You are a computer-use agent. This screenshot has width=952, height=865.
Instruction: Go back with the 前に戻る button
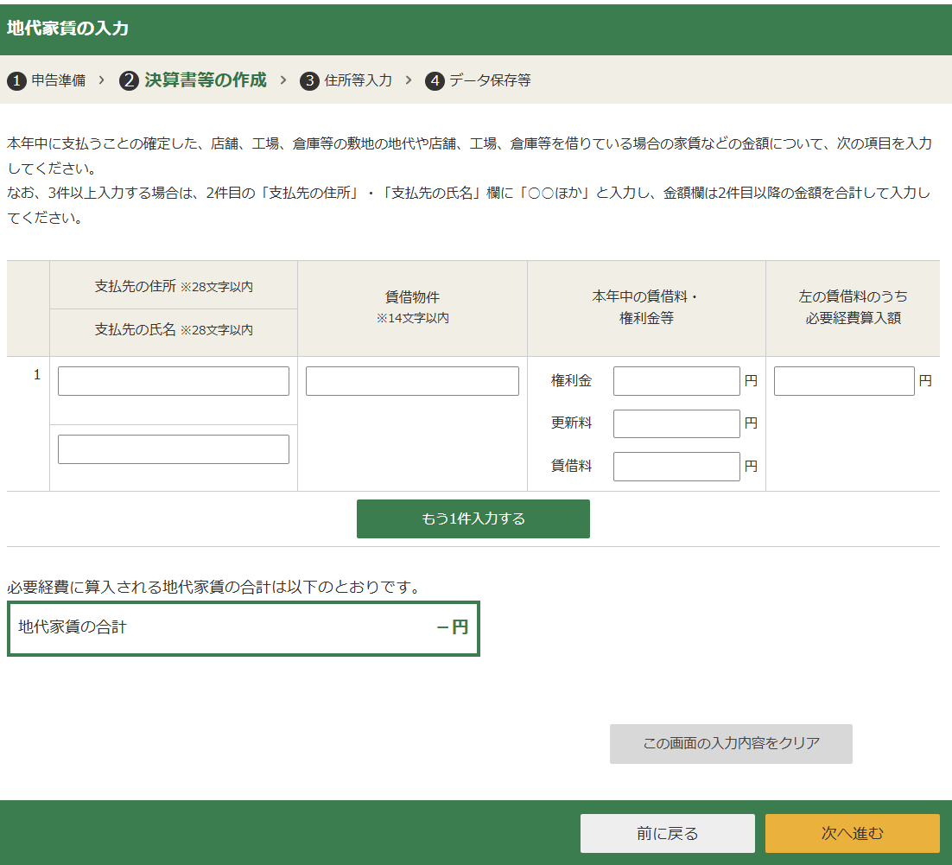667,834
